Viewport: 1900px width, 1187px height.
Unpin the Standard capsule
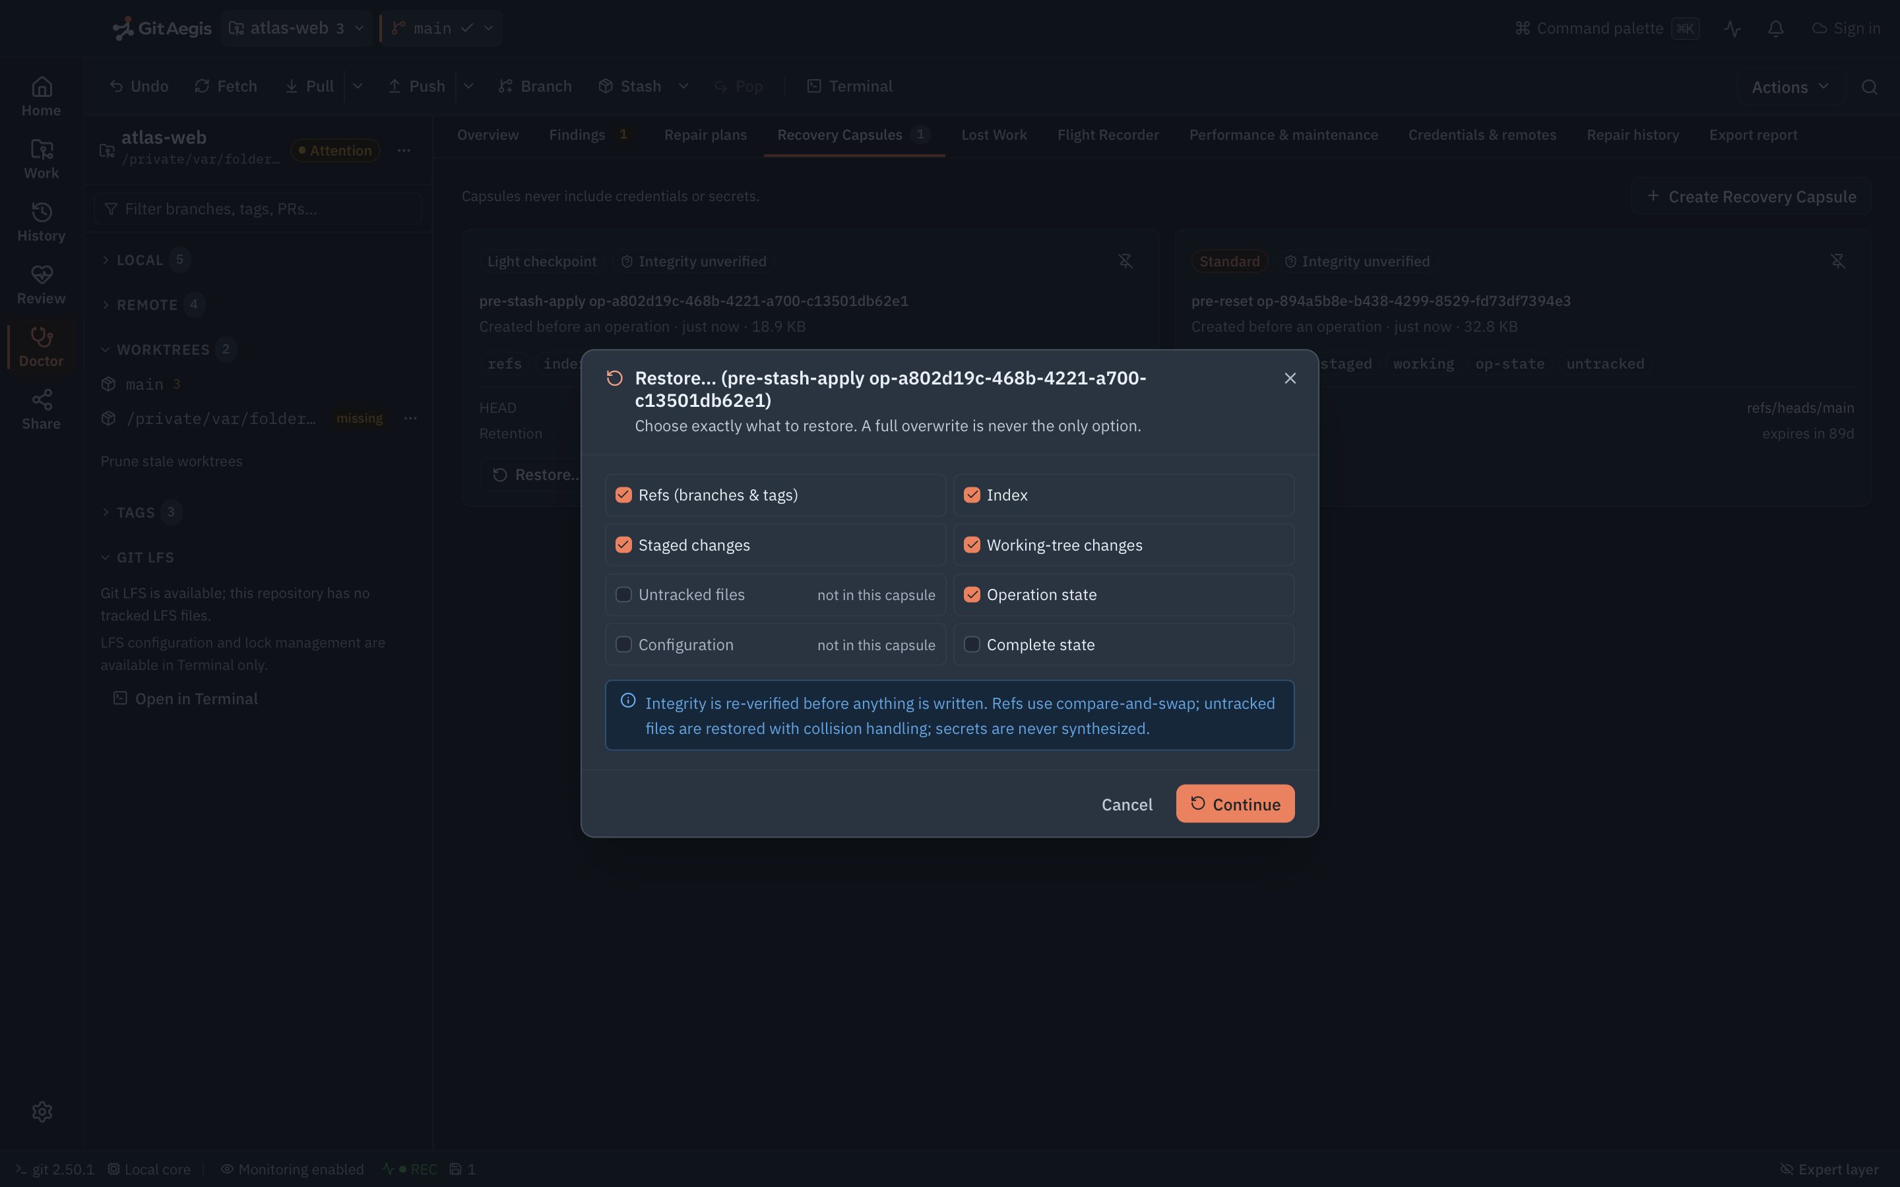coord(1837,261)
